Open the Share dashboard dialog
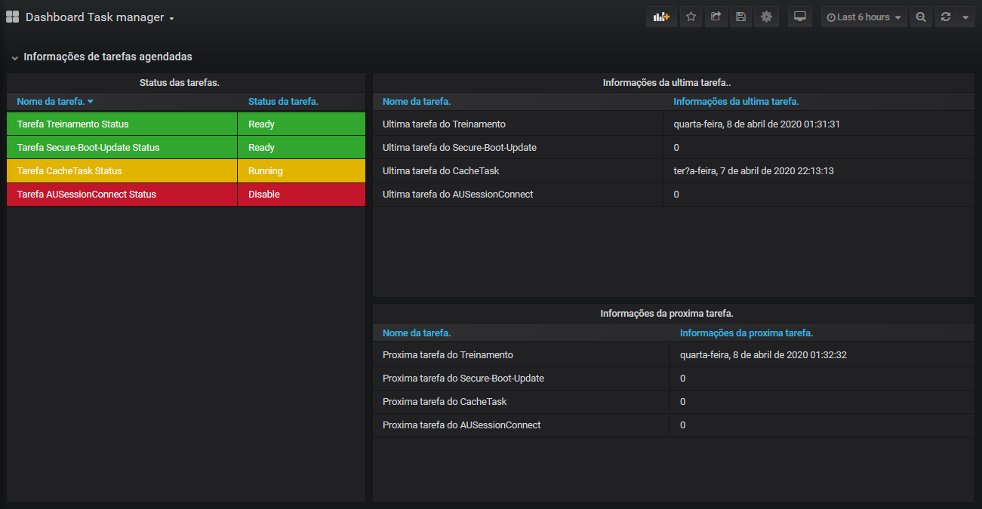Image resolution: width=982 pixels, height=509 pixels. click(x=716, y=17)
